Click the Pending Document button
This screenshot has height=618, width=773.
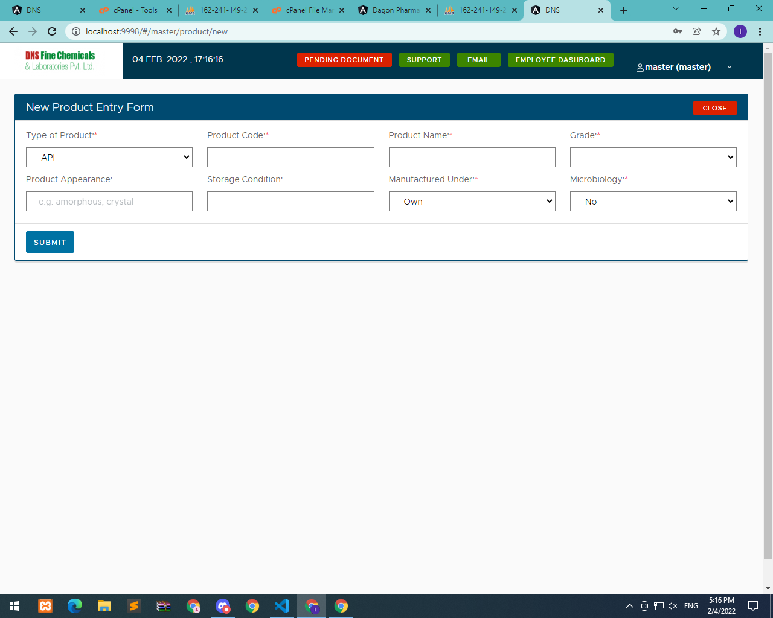tap(344, 60)
